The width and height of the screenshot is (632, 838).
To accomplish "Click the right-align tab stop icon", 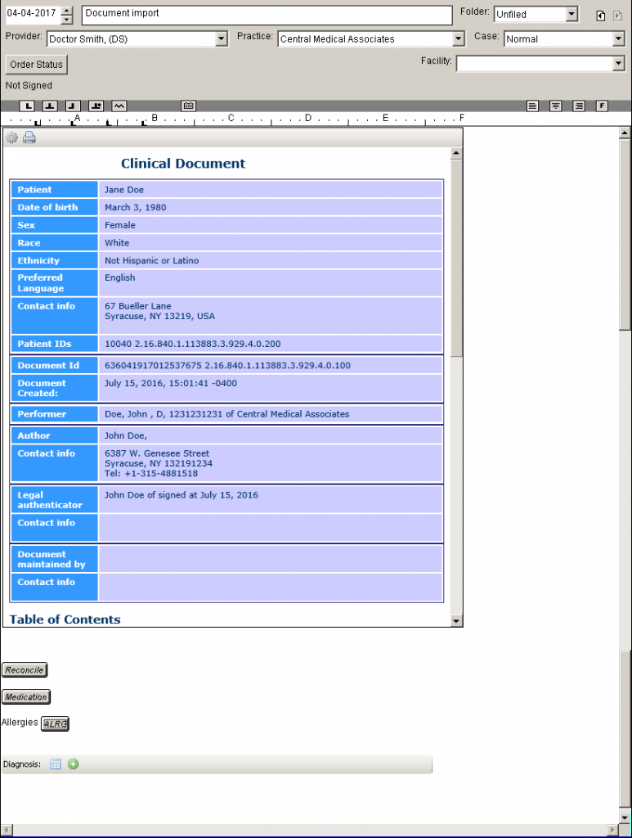I will click(73, 106).
